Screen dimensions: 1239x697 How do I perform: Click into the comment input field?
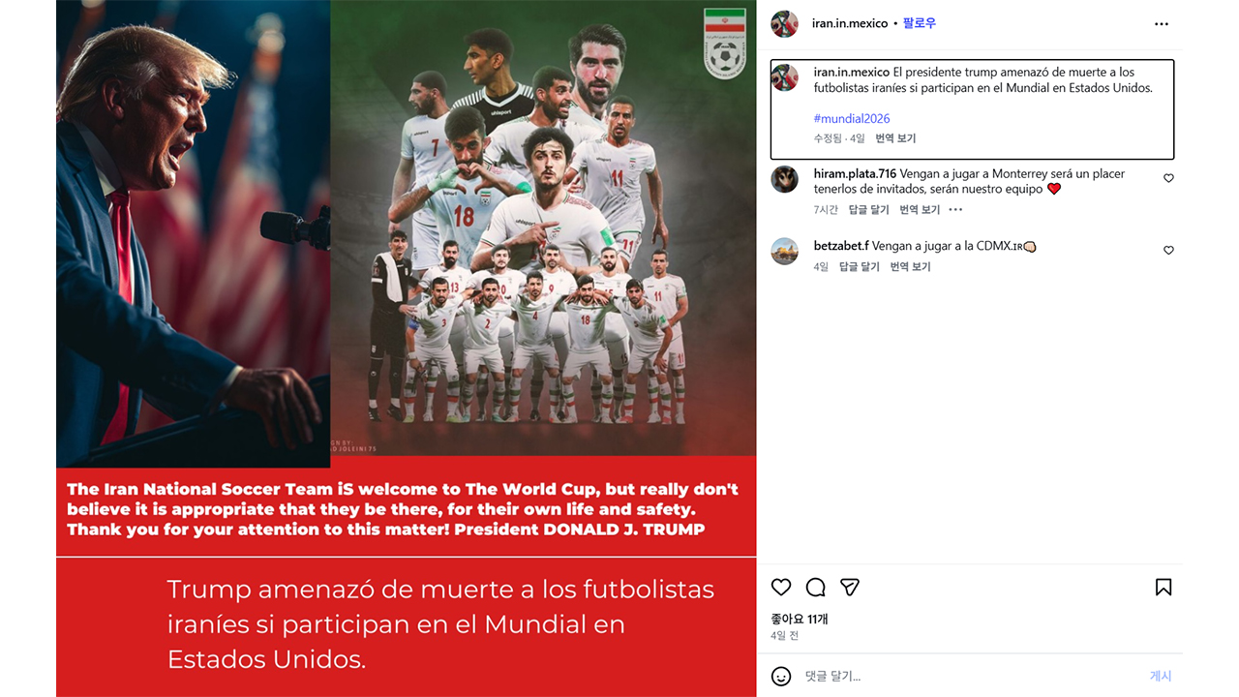click(968, 677)
